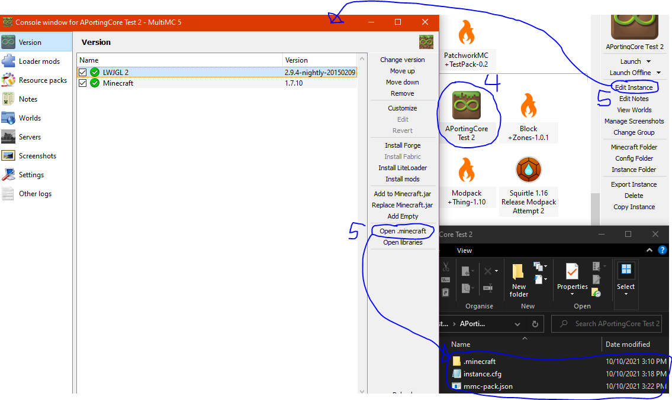Click View Worlds in MultiMC panel
Image resolution: width=672 pixels, height=400 pixels.
[x=634, y=110]
